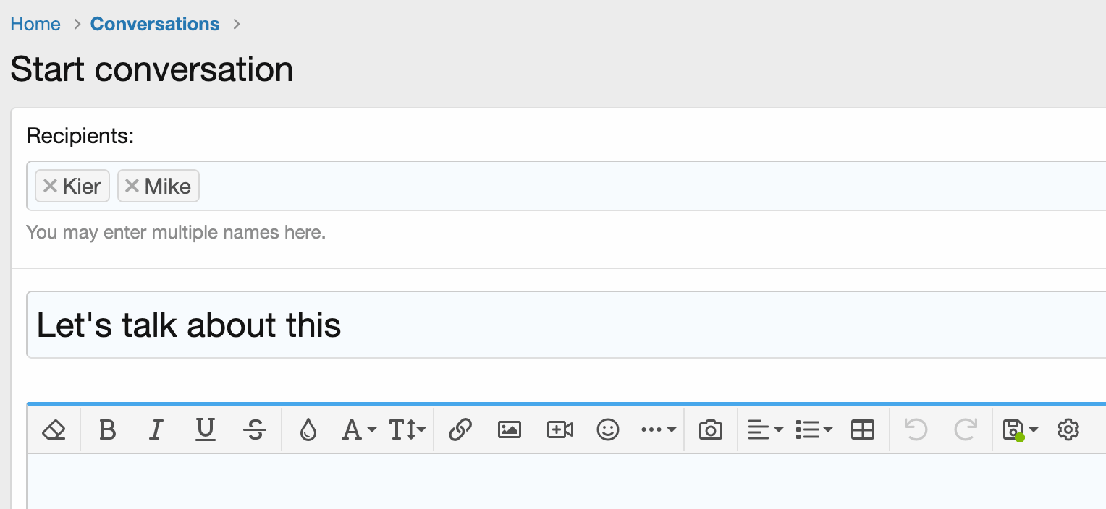The image size is (1106, 509).
Task: Toggle italic text formatting
Action: (x=155, y=430)
